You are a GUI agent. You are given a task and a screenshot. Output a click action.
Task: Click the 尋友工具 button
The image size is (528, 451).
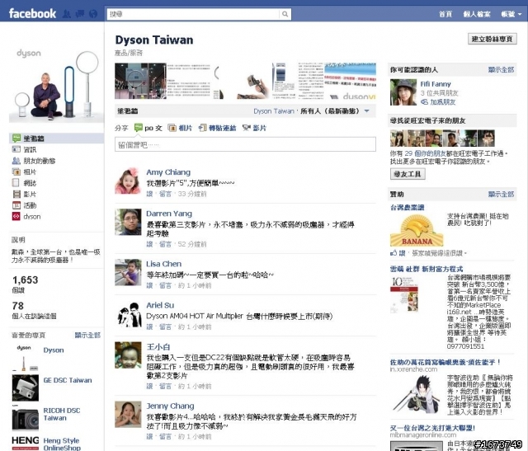point(408,174)
